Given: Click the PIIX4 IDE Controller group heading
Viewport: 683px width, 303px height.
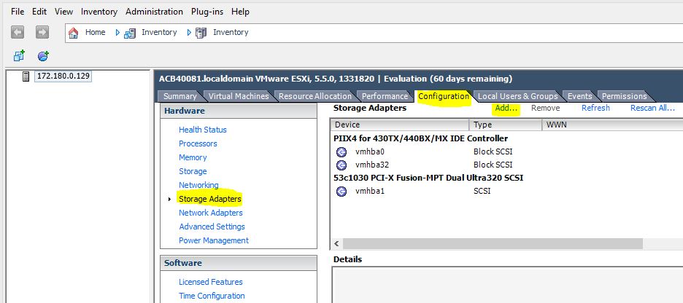Looking at the screenshot, I should pos(420,138).
